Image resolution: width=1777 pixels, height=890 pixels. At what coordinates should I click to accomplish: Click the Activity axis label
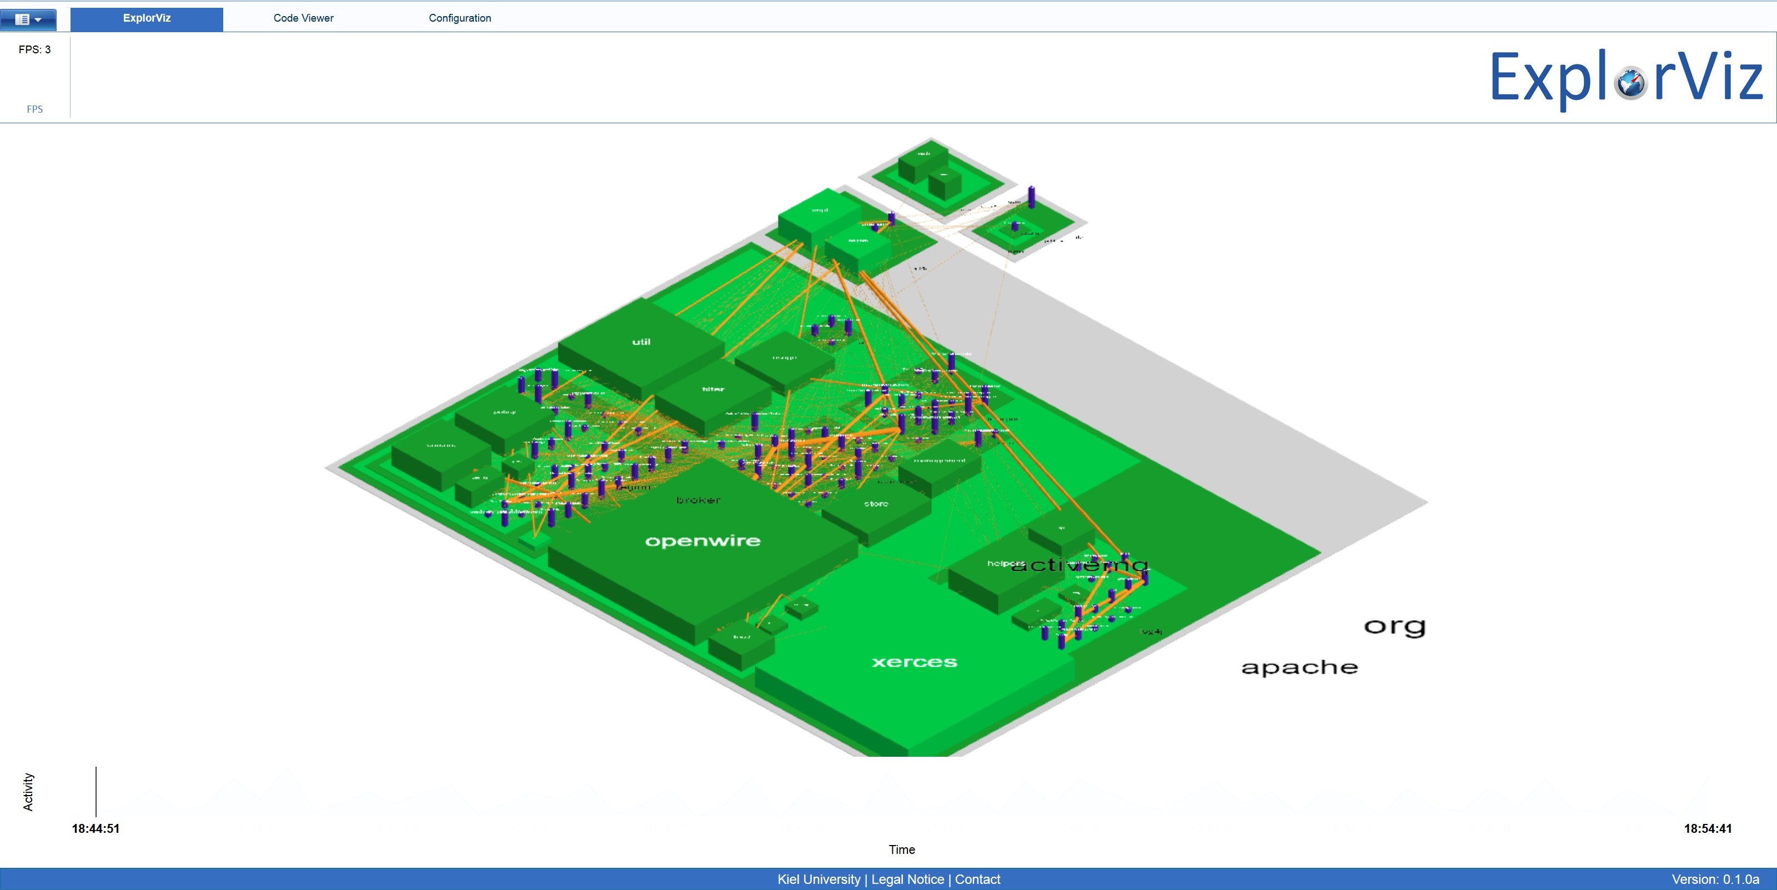28,791
